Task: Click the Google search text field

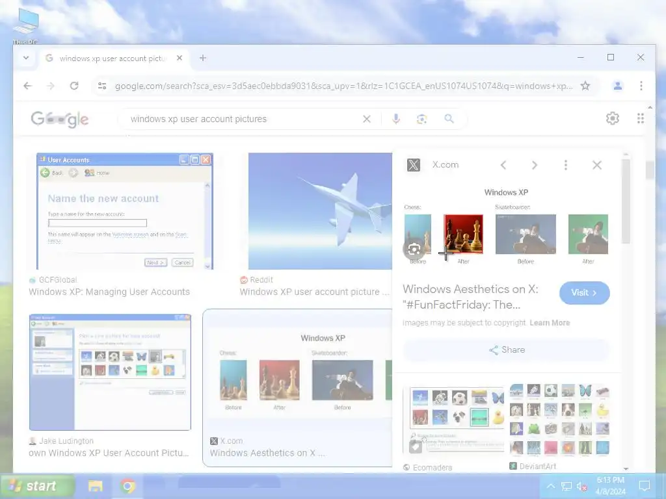Action: 242,120
